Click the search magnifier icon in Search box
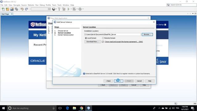 coord(168,5)
